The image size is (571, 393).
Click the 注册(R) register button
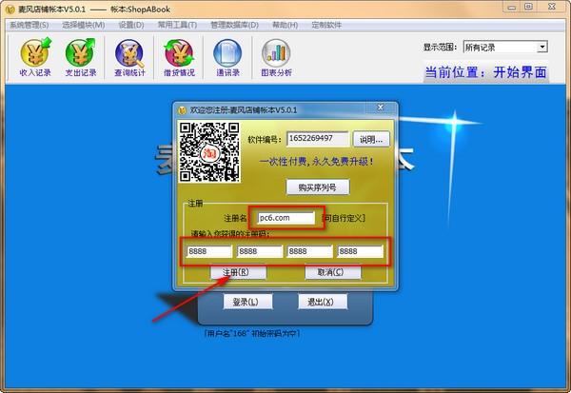(237, 272)
